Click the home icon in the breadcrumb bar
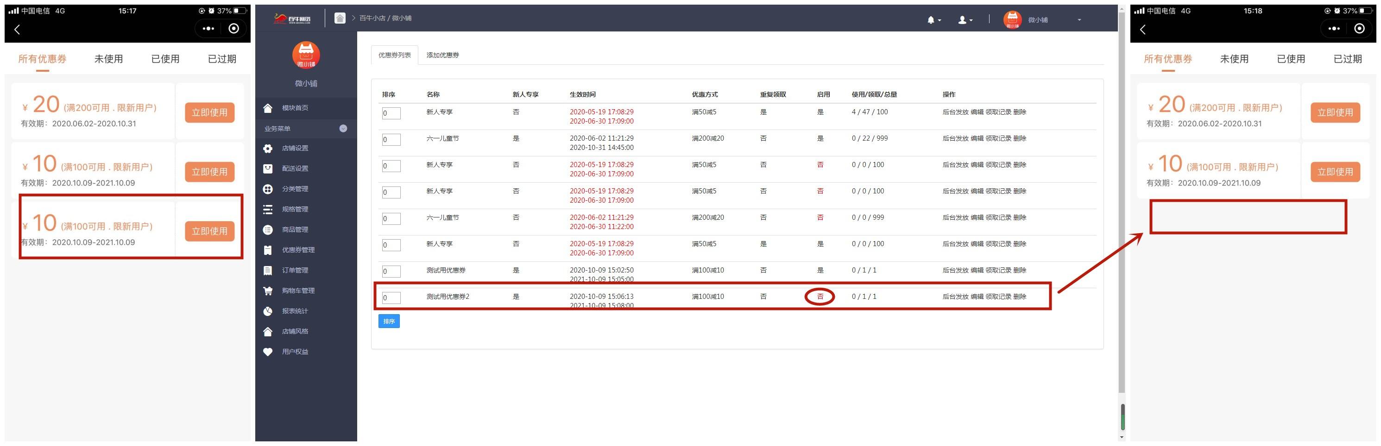Screen dimensions: 1381x446 340,18
